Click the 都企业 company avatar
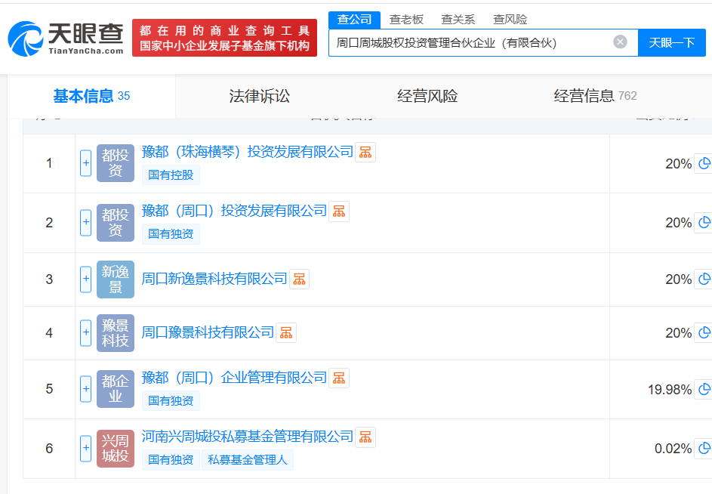Screen dimensions: 712x494 116,389
